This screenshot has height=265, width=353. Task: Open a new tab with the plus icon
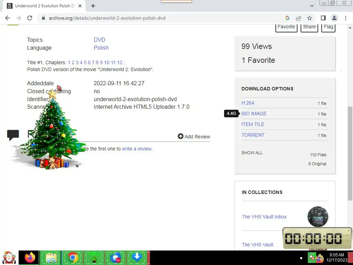point(93,6)
